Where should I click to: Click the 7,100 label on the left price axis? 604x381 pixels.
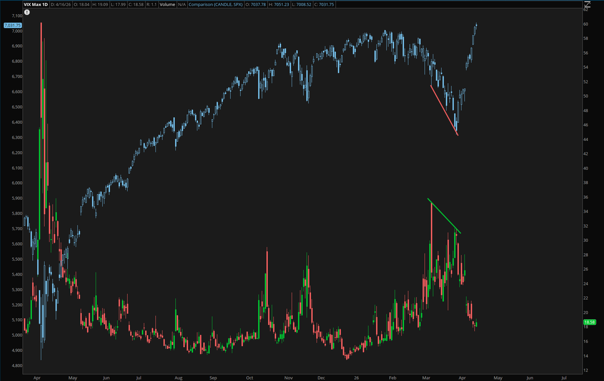tap(16, 16)
